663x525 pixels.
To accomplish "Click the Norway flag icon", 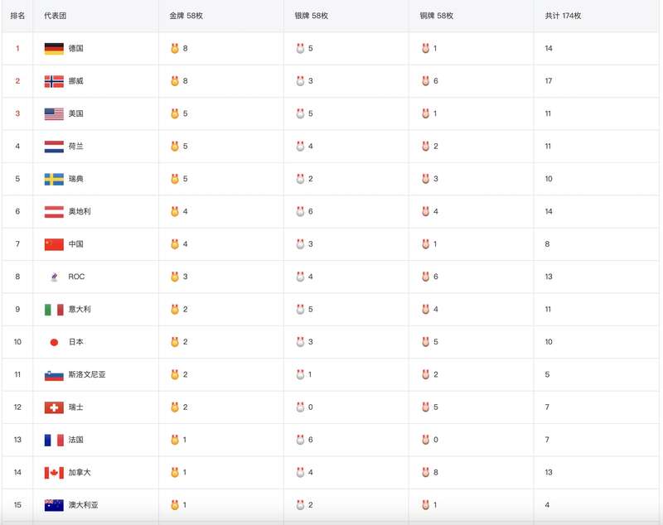I will click(x=54, y=81).
